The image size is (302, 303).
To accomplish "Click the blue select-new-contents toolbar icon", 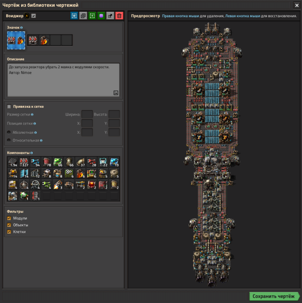I will 74,16.
